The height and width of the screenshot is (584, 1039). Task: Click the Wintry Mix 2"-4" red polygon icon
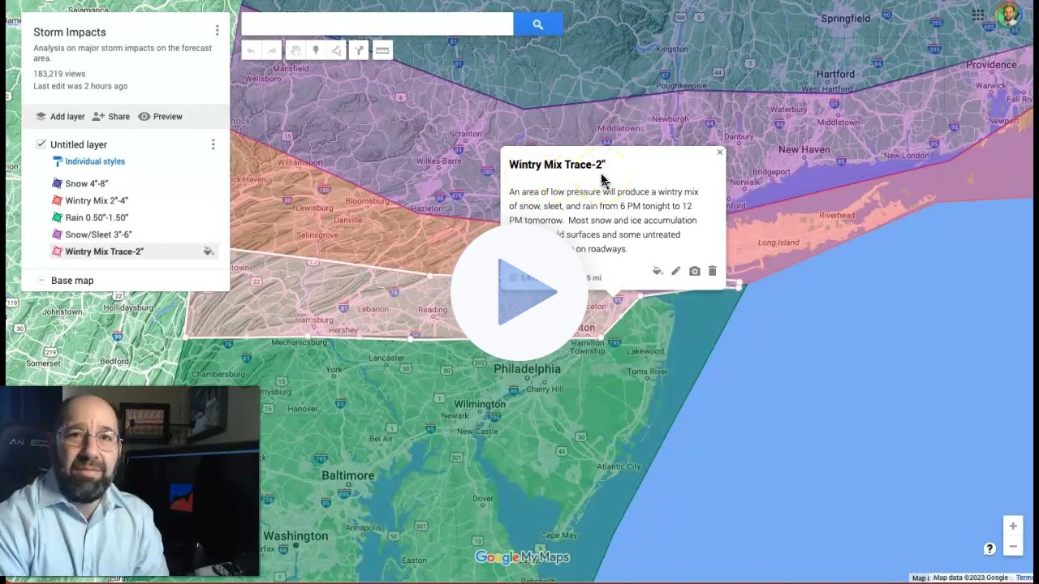[x=57, y=200]
